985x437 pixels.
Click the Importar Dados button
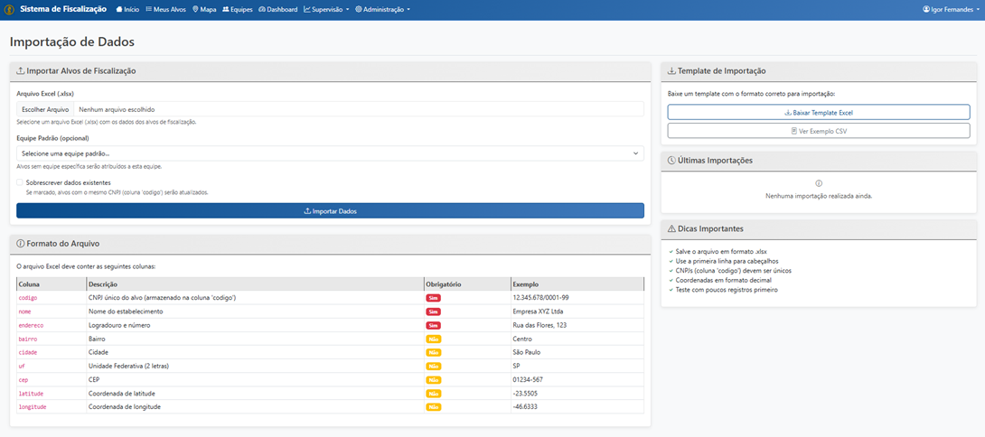(330, 210)
